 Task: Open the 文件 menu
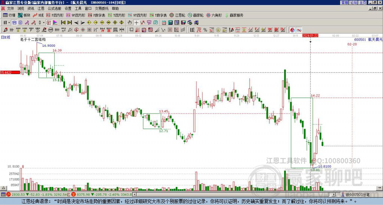click(x=10, y=9)
